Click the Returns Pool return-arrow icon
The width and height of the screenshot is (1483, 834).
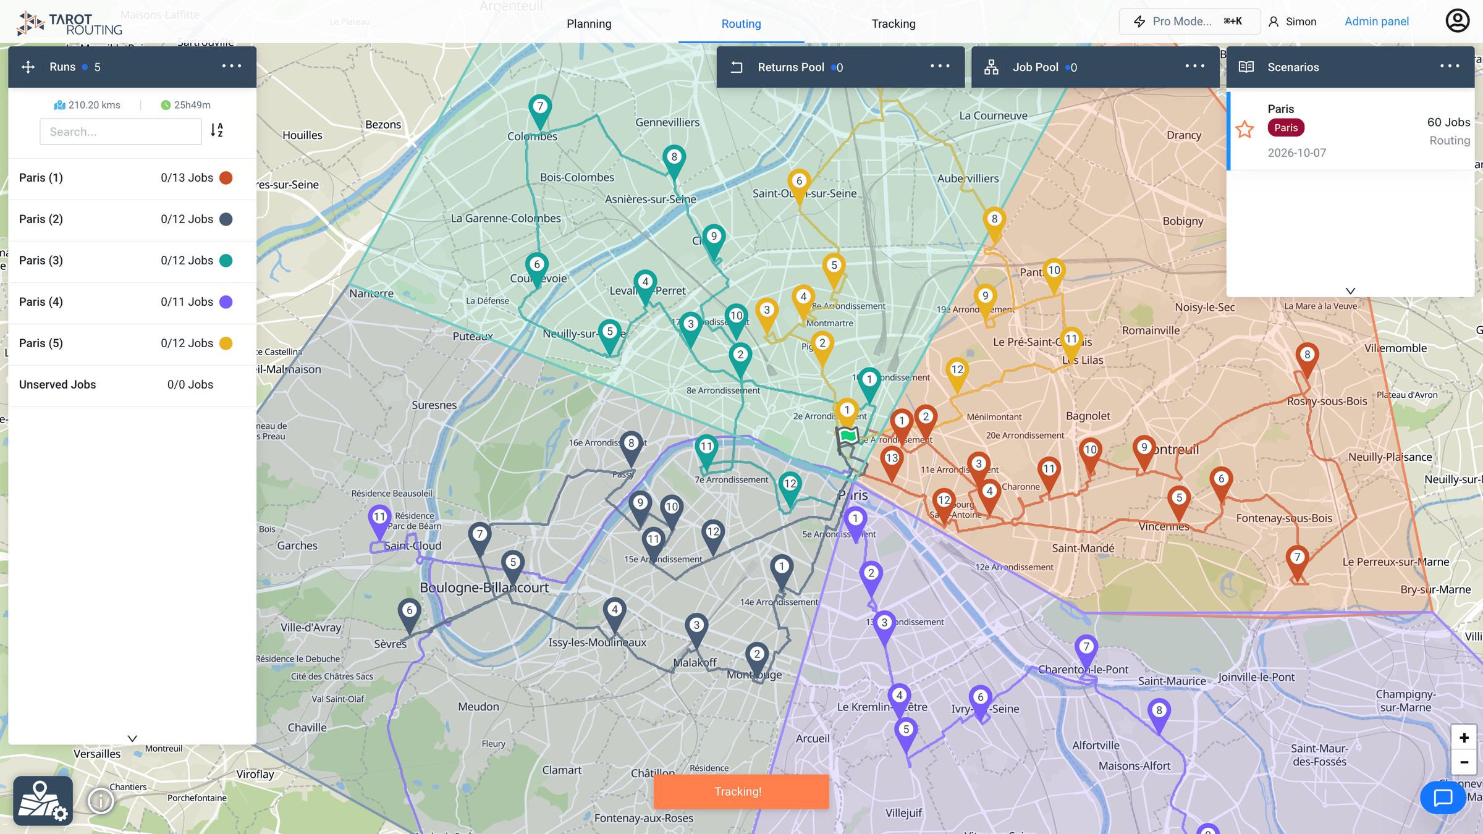[737, 67]
